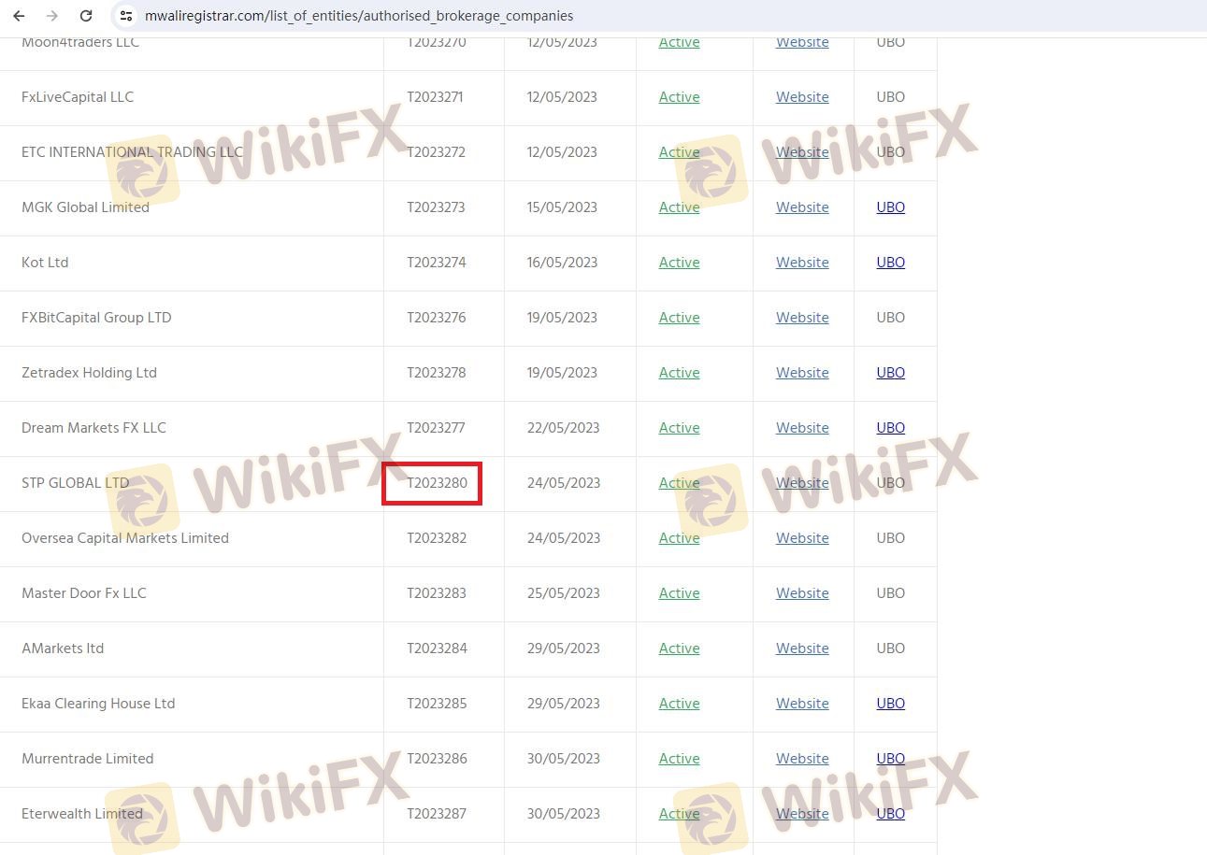
Task: Click license number T2023287
Action: tap(437, 814)
